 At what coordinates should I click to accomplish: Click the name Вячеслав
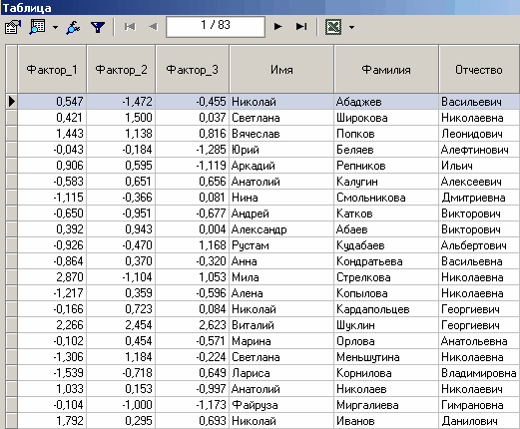click(x=256, y=134)
